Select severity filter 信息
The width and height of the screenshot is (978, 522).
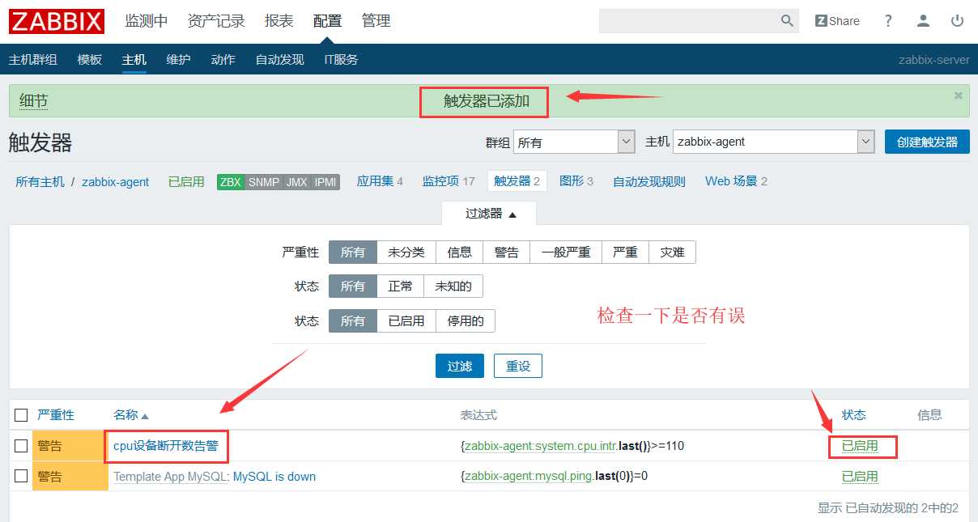459,253
